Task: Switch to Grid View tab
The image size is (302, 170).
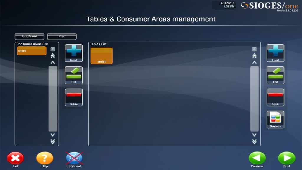Action: (29, 36)
